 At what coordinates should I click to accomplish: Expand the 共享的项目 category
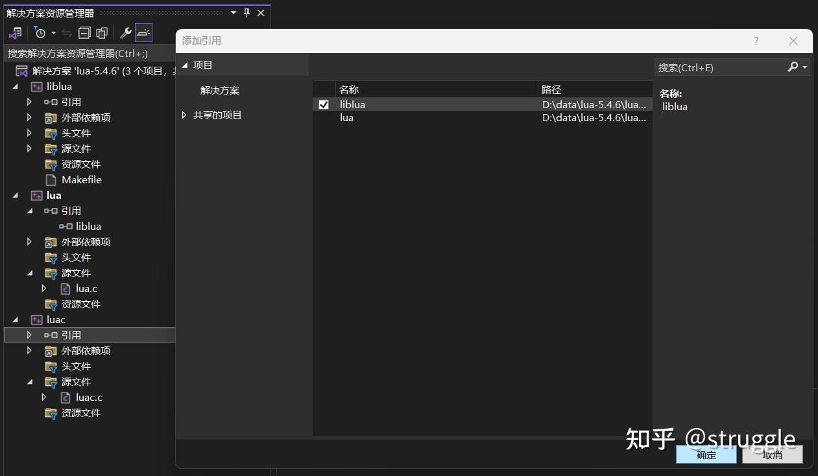184,115
